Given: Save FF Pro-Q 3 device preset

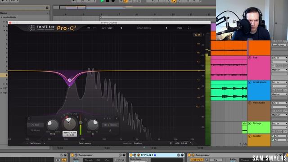Looking at the screenshot, I should (182, 155).
